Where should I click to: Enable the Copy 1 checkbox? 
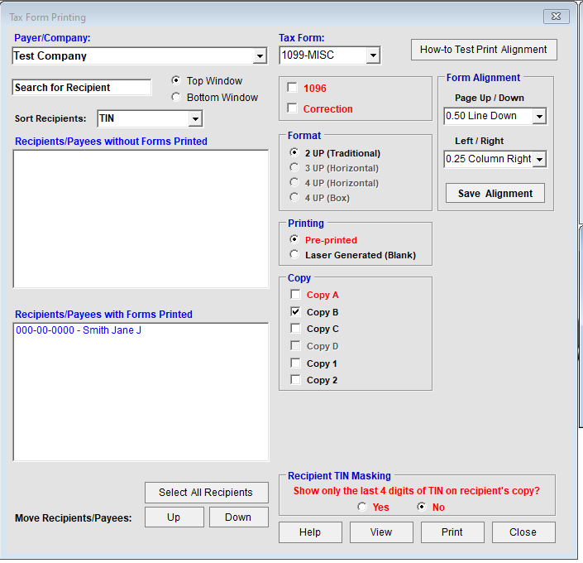tap(295, 363)
